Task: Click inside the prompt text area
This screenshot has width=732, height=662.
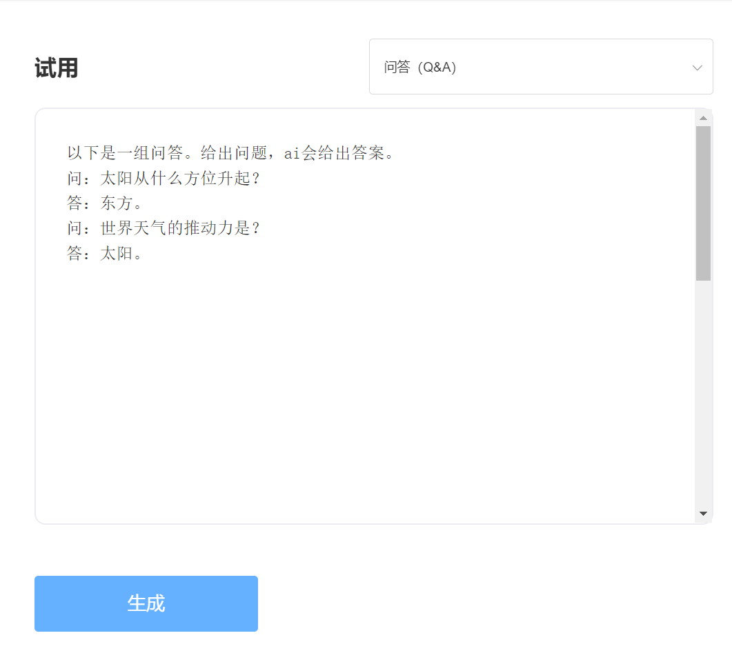Action: coord(345,345)
